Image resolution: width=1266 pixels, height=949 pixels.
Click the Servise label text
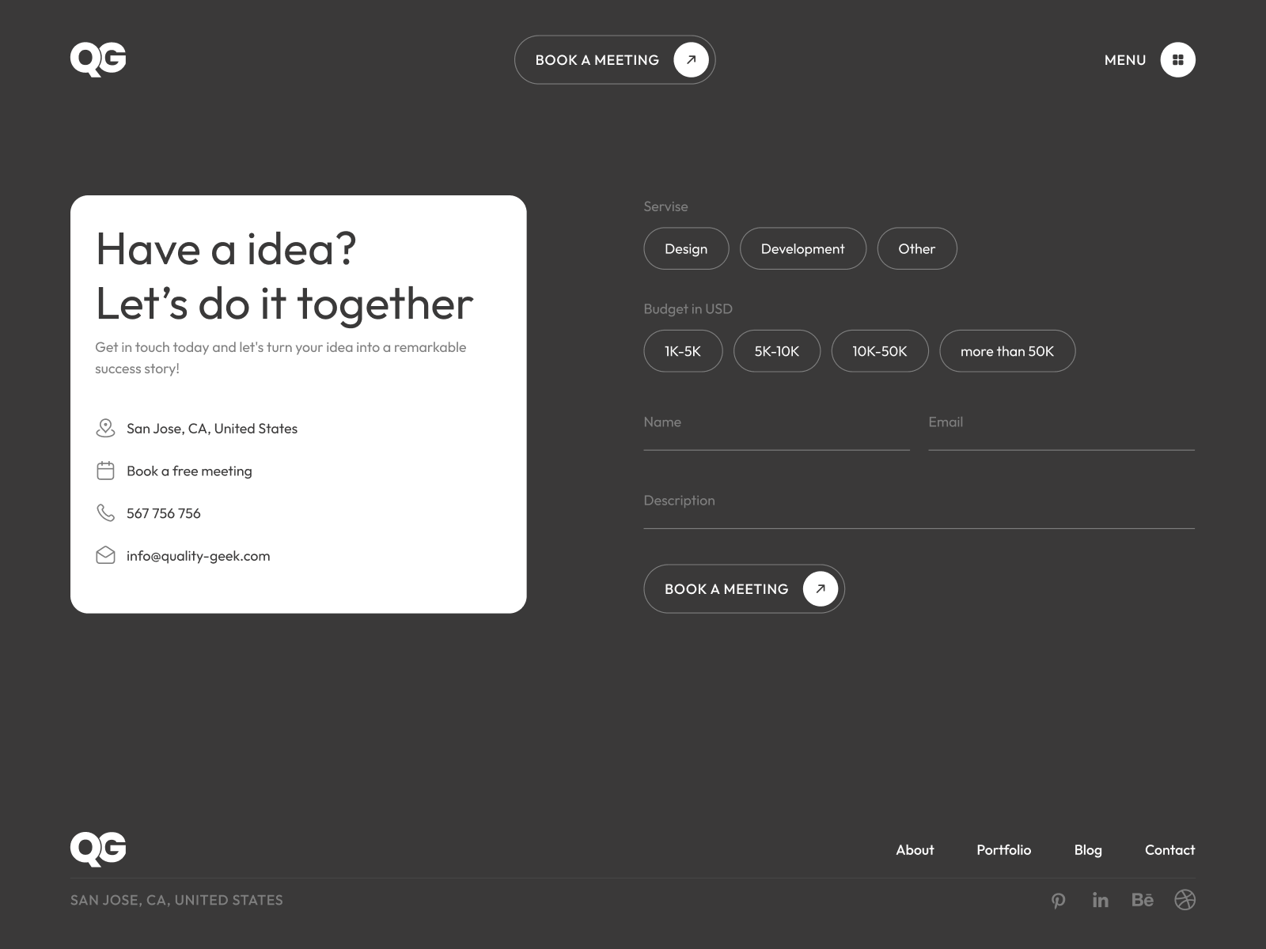pos(665,206)
